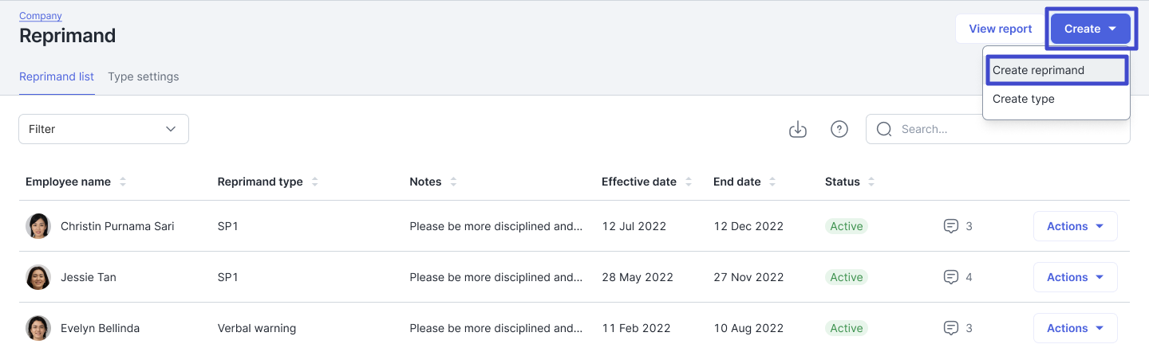Open comments icon for Jessie Tan
Viewport: 1149px width, 352px height.
[951, 277]
